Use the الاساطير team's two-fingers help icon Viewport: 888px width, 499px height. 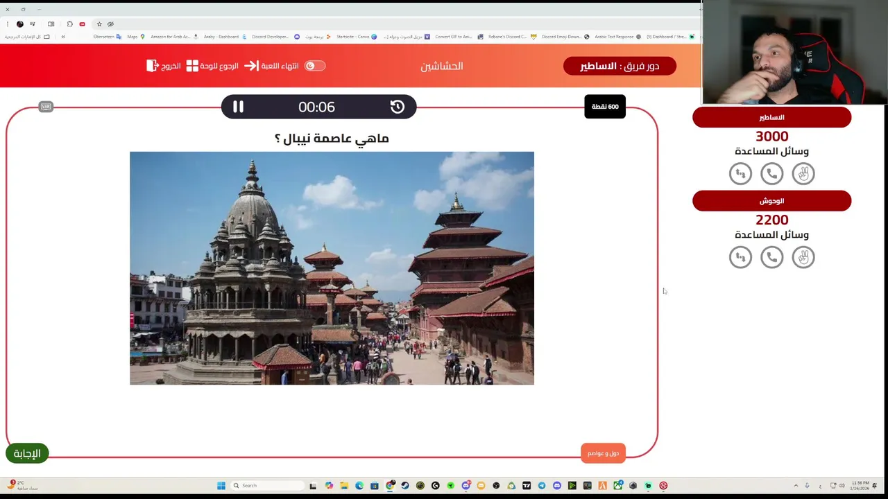(x=803, y=173)
